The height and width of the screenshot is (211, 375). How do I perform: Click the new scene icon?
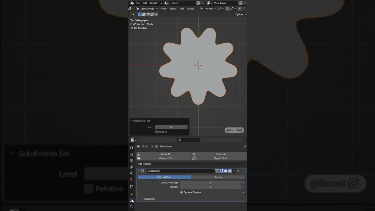[x=198, y=3]
